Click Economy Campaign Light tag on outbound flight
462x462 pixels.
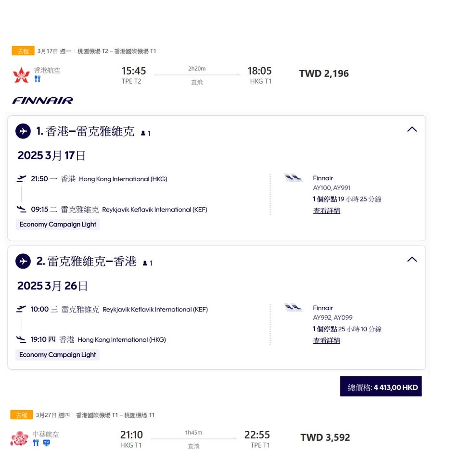coord(58,225)
